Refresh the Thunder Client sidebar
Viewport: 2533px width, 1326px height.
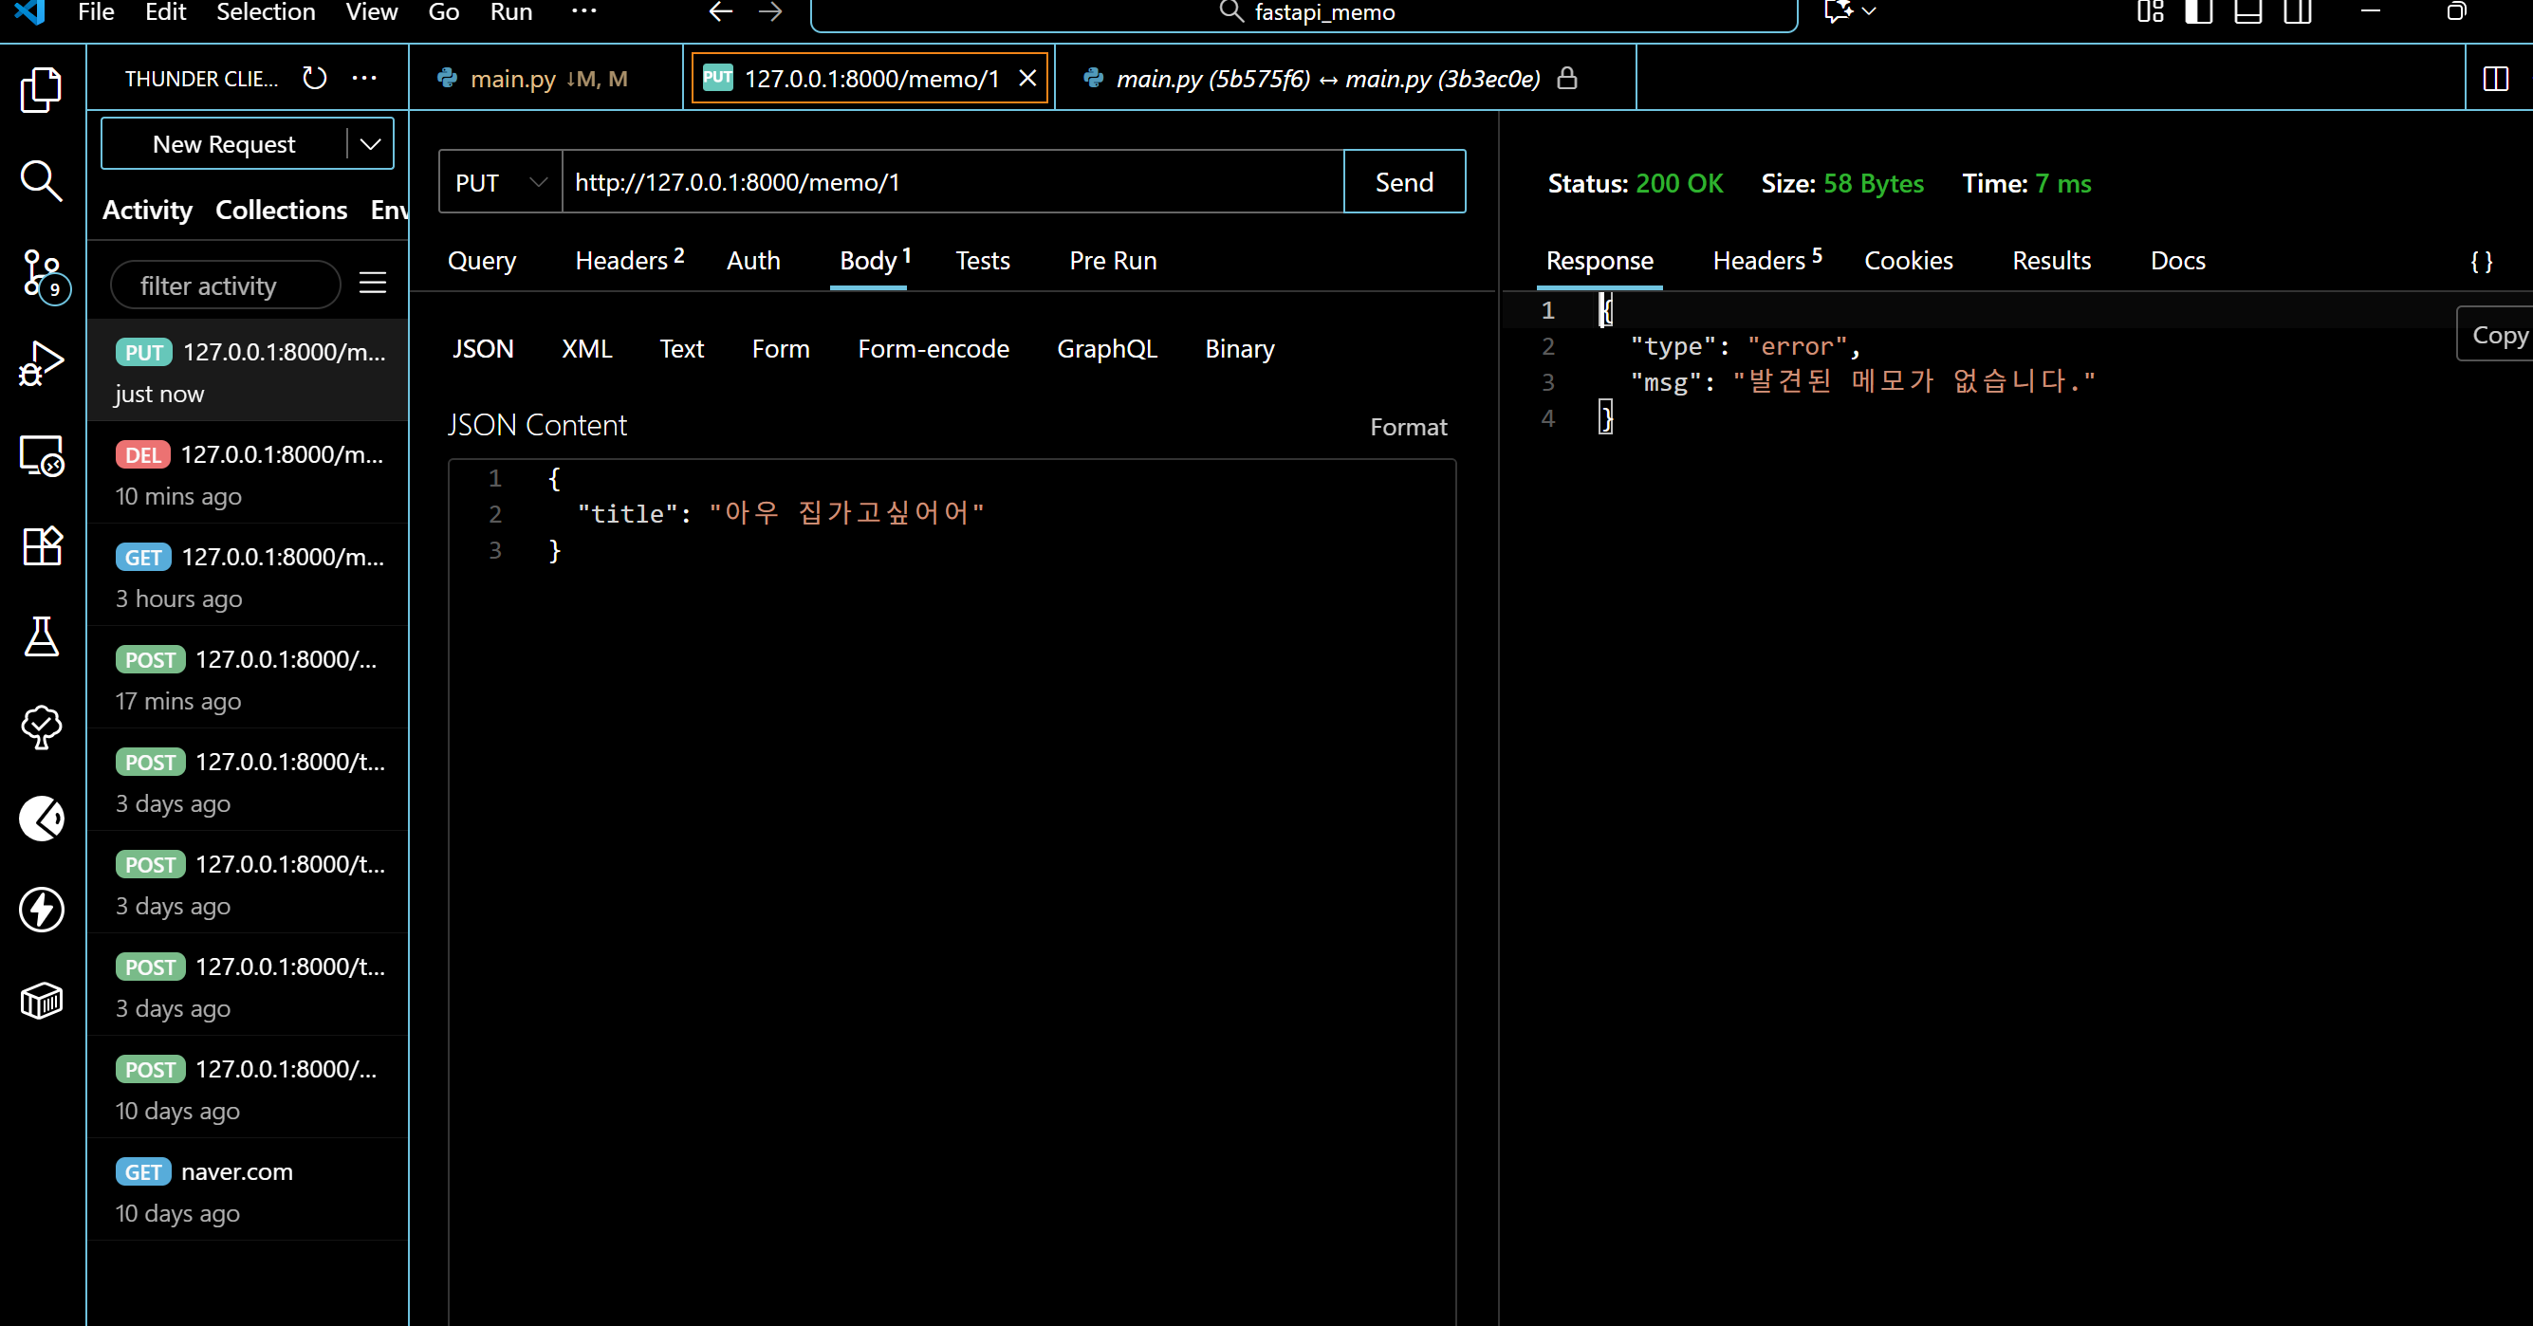pos(315,78)
